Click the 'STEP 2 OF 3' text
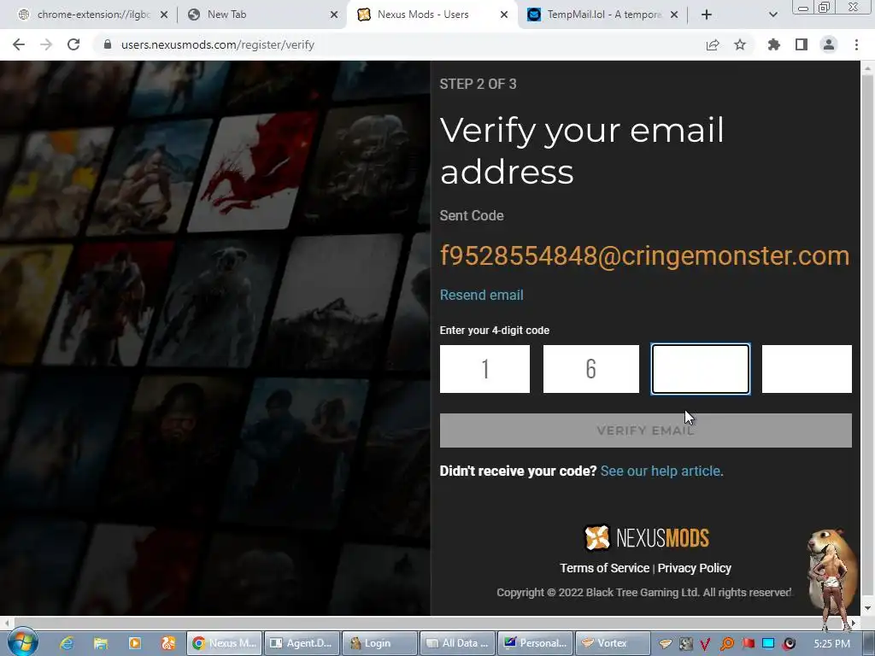 tap(479, 85)
